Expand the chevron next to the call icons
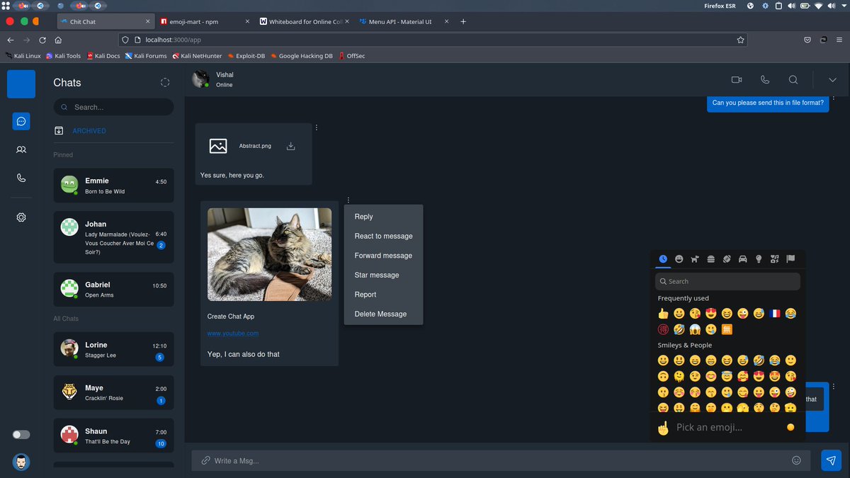Screen dimensions: 850x478 pyautogui.click(x=832, y=79)
